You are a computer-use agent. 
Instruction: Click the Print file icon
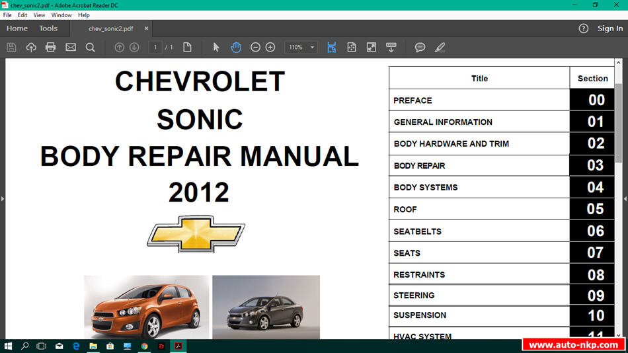pos(50,47)
